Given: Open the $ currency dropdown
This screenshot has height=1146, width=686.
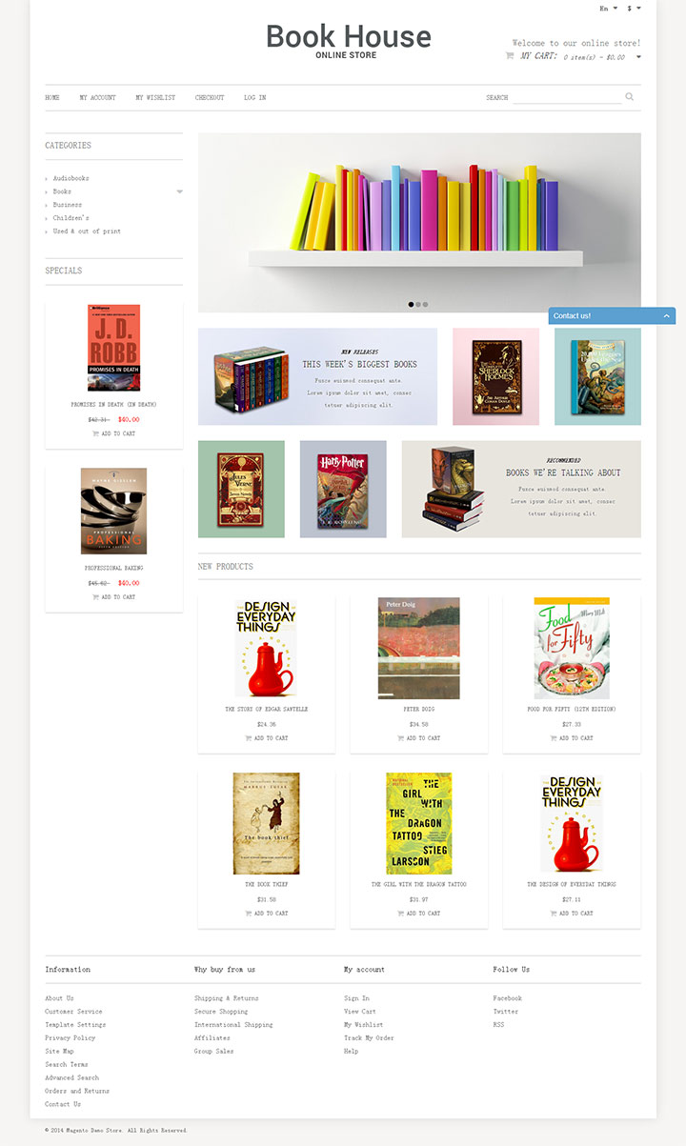Looking at the screenshot, I should (634, 8).
